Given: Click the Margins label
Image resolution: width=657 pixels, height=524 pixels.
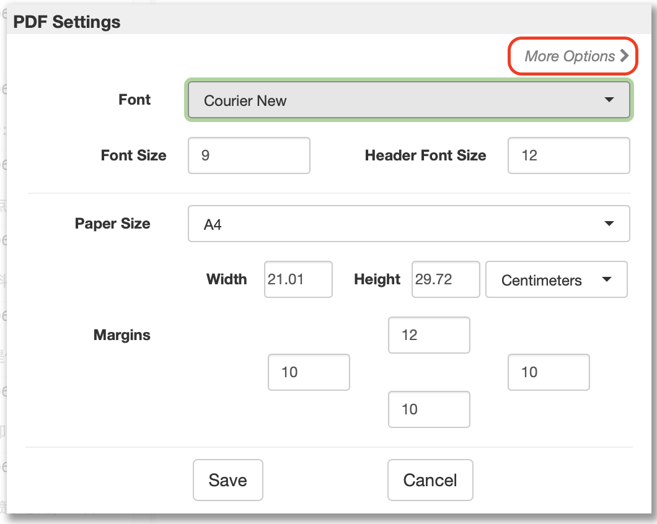Looking at the screenshot, I should [122, 335].
